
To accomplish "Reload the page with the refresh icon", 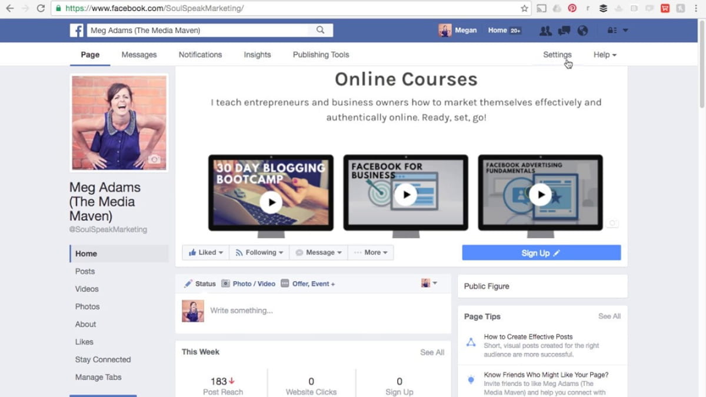I will pyautogui.click(x=41, y=8).
